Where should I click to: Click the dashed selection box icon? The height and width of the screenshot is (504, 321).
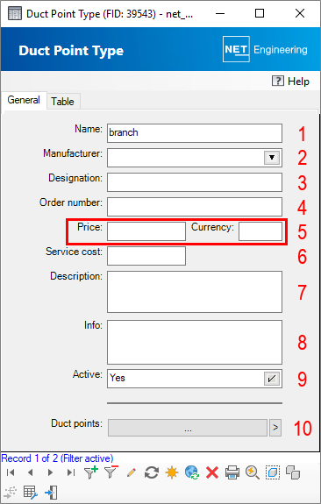pyautogui.click(x=273, y=472)
